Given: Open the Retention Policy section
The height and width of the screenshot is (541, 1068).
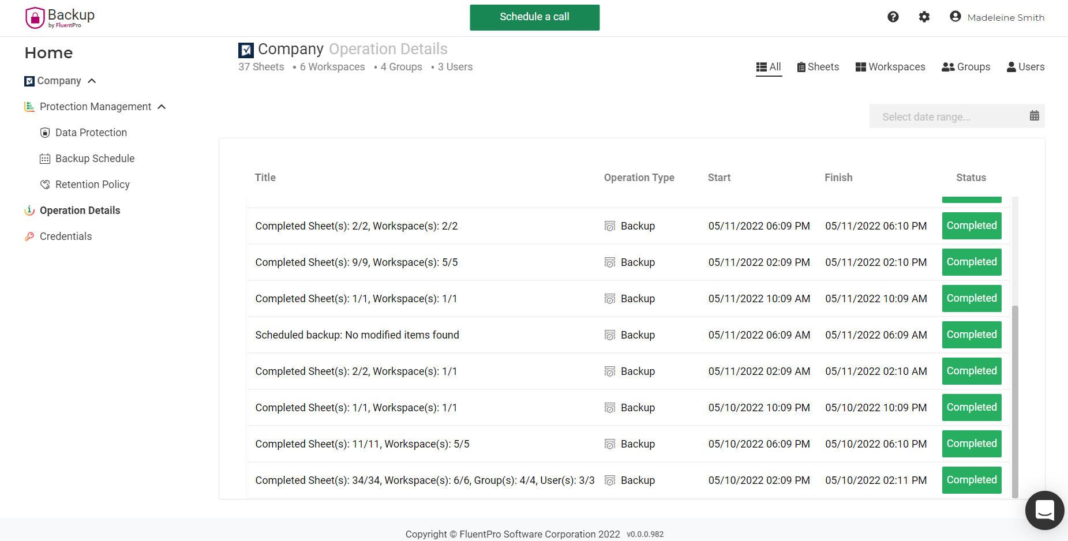Looking at the screenshot, I should coord(92,184).
